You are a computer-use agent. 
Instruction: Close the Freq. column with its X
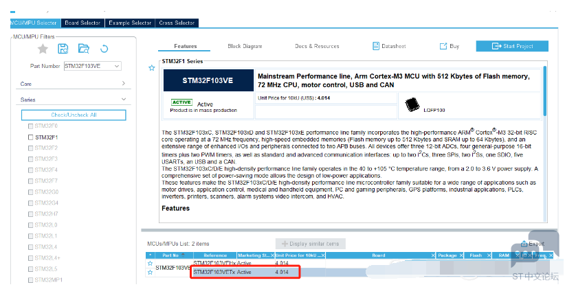[551, 255]
